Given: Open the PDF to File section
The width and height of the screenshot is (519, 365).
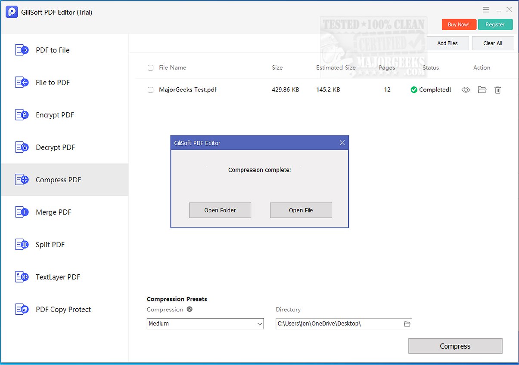Looking at the screenshot, I should click(x=65, y=50).
